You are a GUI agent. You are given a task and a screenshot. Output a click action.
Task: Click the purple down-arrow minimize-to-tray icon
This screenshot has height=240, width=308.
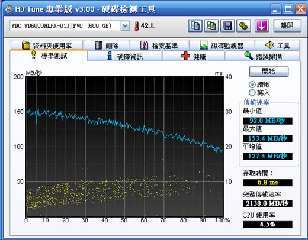coord(262,25)
